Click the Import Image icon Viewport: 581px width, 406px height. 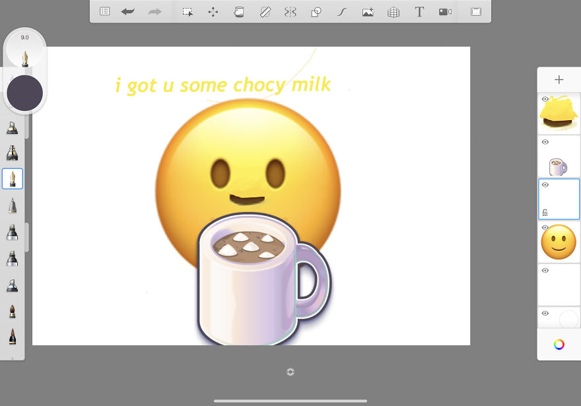pyautogui.click(x=368, y=12)
